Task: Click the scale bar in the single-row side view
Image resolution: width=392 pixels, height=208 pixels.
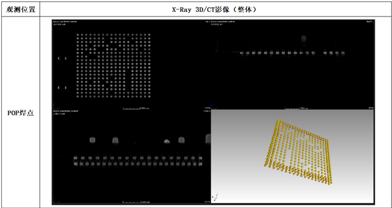Action: click(x=296, y=108)
